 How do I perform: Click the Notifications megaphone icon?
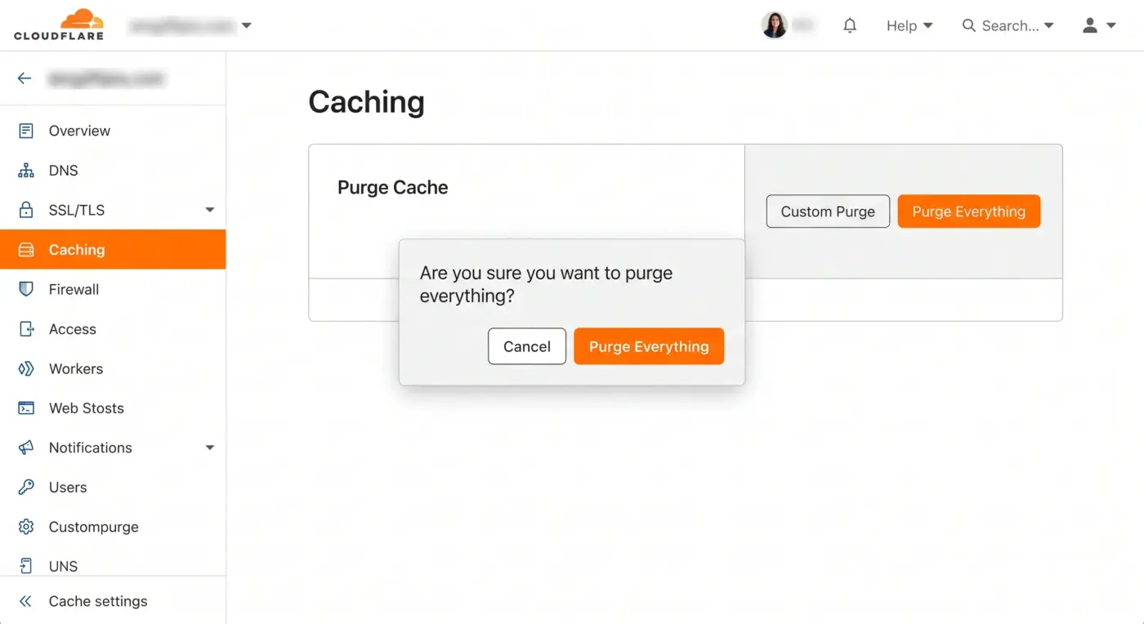point(26,448)
